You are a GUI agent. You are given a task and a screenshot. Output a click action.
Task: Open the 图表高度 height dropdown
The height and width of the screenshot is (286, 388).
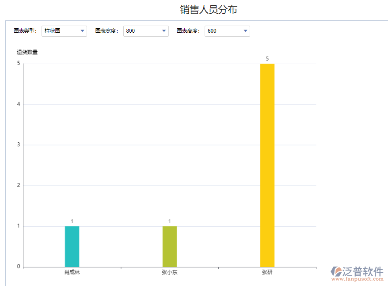pos(227,31)
